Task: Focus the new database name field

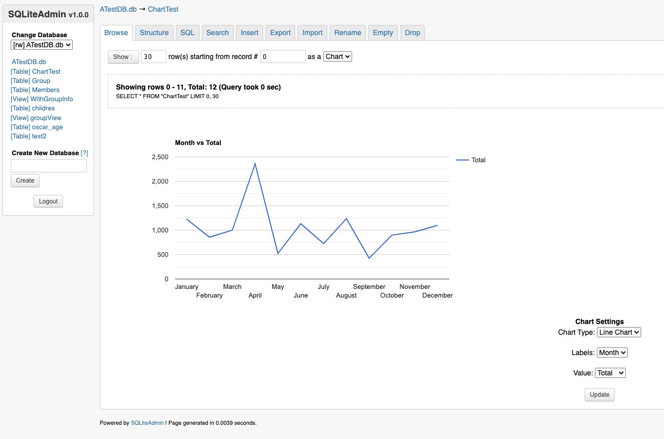Action: click(x=49, y=166)
